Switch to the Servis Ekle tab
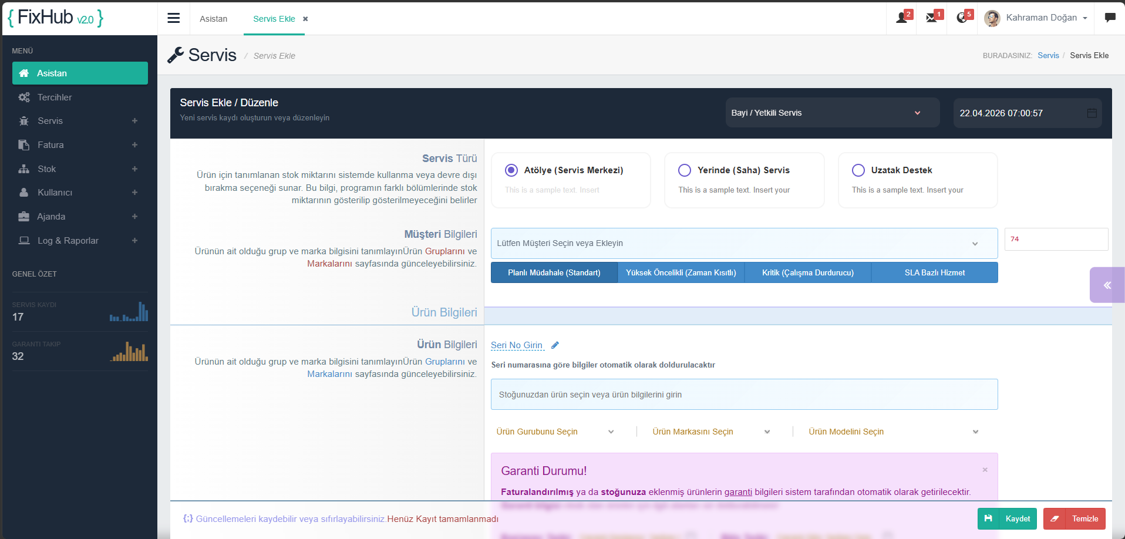 point(274,19)
